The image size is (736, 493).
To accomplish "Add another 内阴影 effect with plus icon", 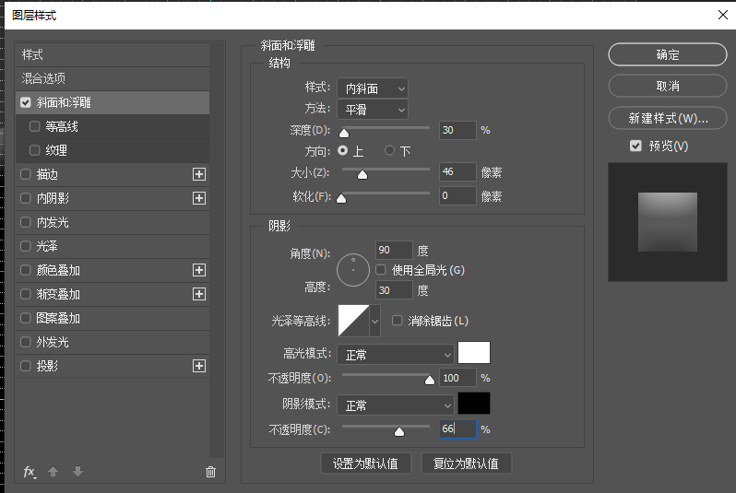I will point(199,198).
